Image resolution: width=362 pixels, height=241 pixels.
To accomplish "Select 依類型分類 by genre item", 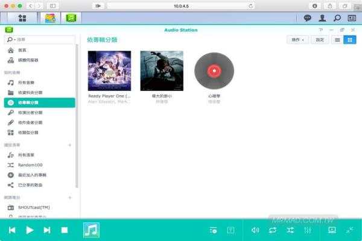I will coord(39,133).
